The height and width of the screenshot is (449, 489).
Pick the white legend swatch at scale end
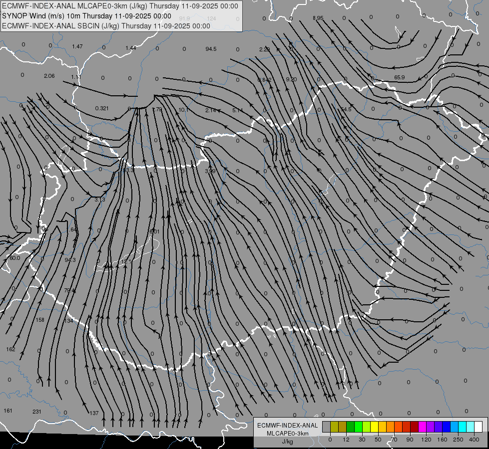[479, 427]
